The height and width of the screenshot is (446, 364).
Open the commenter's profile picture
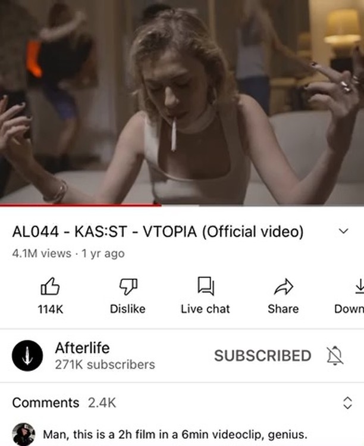[x=24, y=434]
